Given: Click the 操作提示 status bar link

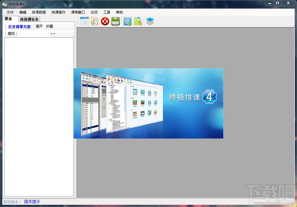Looking at the screenshot, I should tap(32, 202).
